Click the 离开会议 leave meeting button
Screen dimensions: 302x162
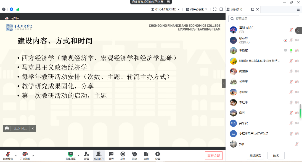pos(214,156)
